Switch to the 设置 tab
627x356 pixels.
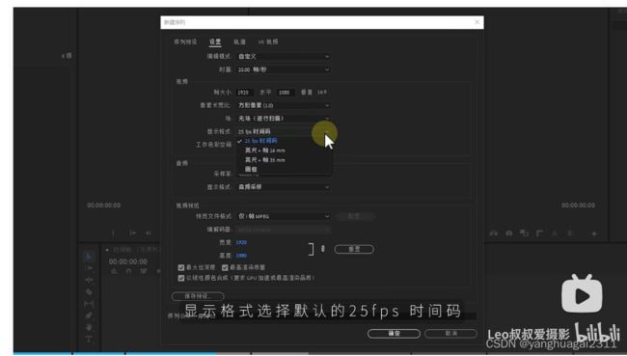215,41
